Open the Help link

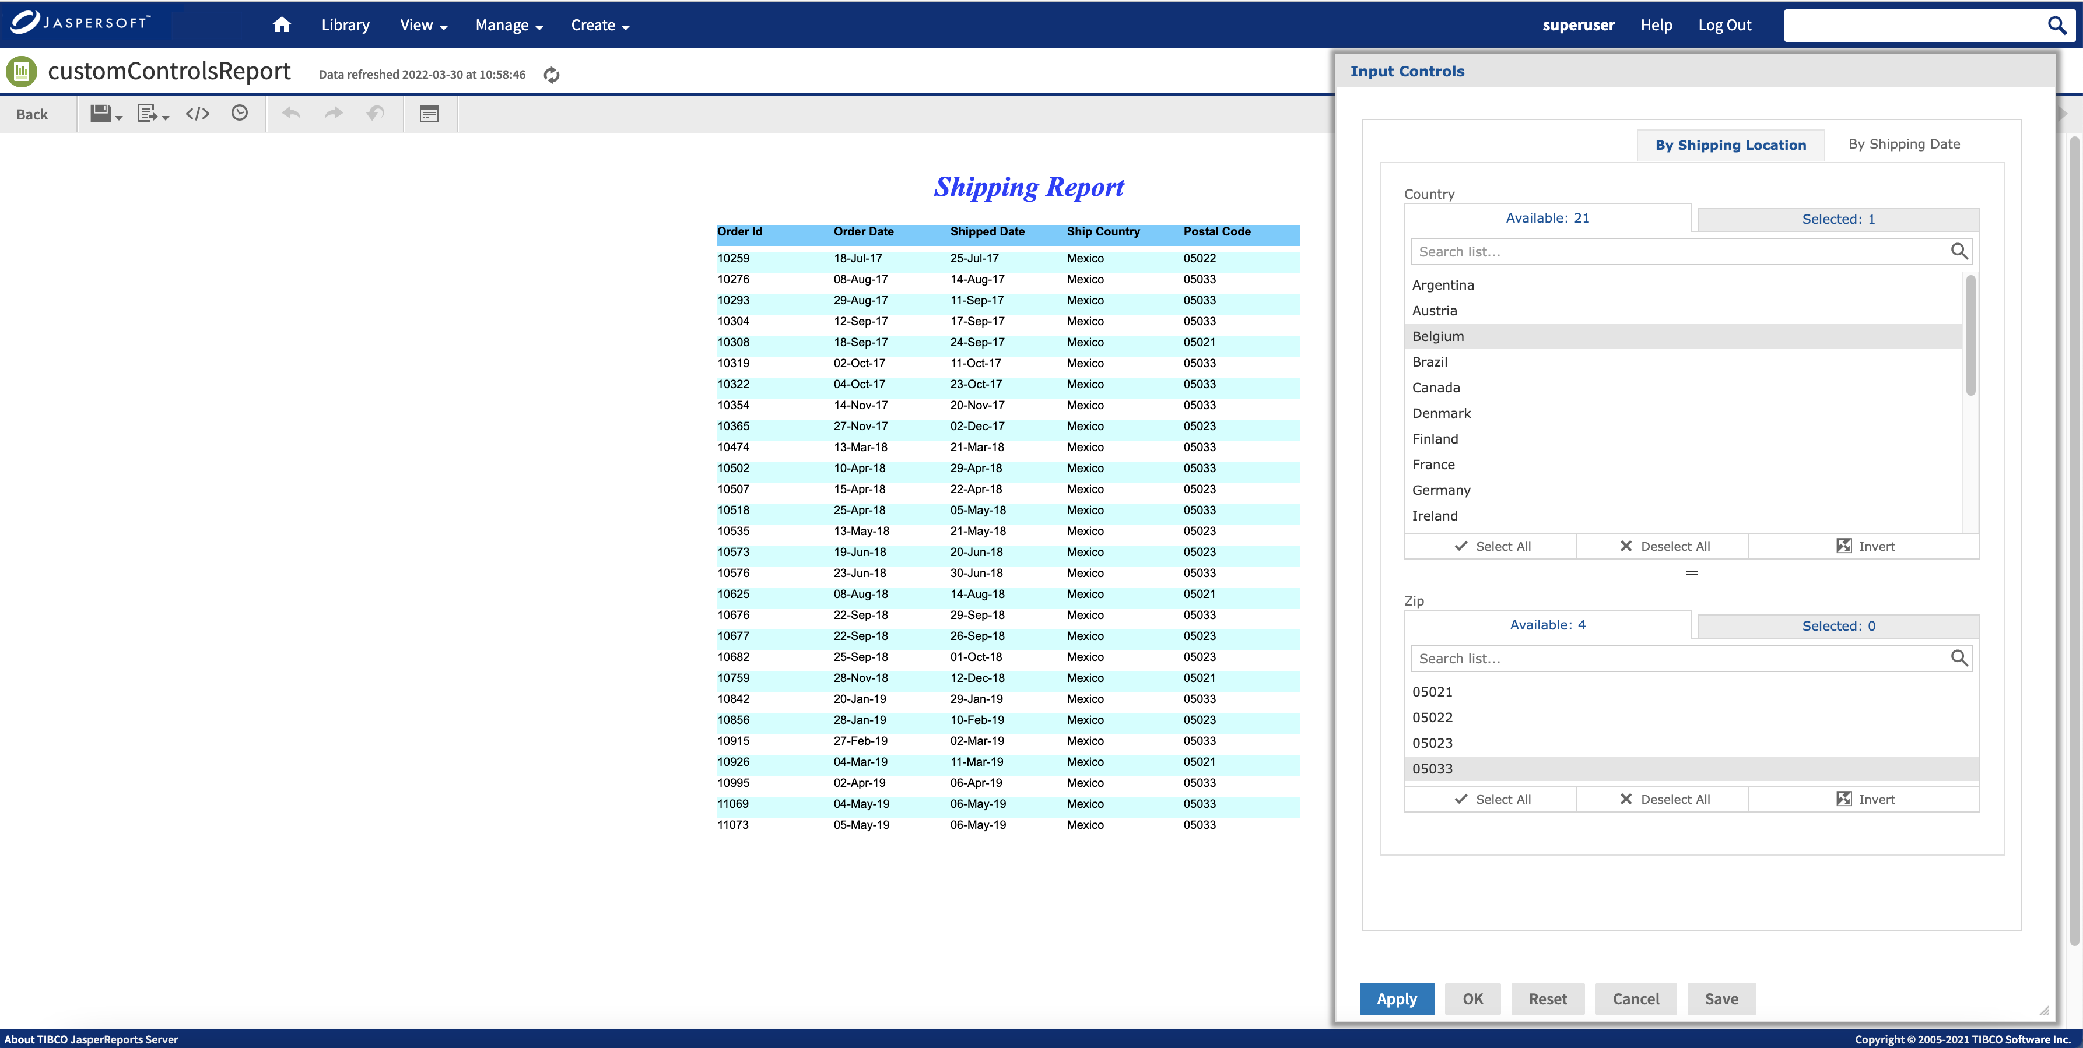click(x=1656, y=25)
